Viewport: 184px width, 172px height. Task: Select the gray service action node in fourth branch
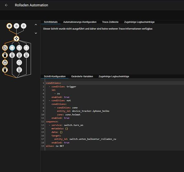click(26, 55)
